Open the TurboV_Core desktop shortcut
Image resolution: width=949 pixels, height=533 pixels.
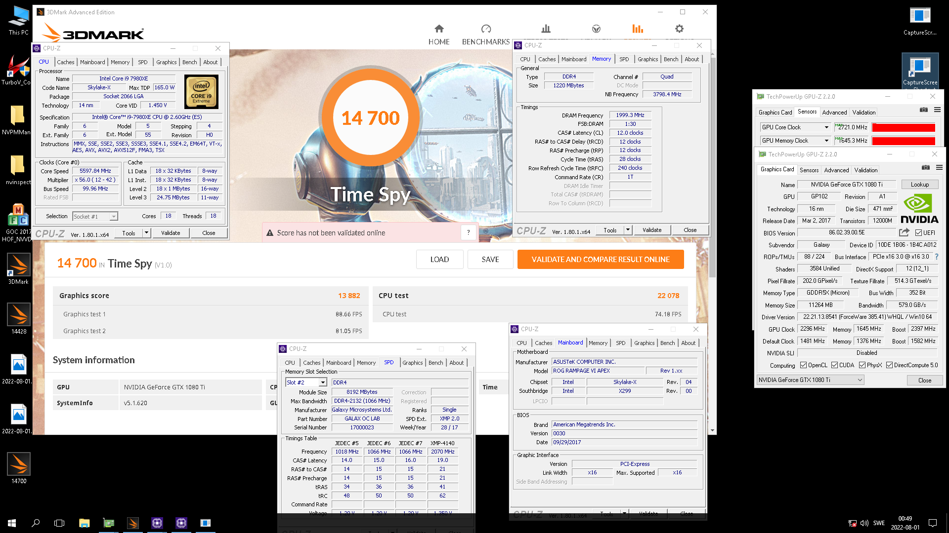click(x=17, y=70)
